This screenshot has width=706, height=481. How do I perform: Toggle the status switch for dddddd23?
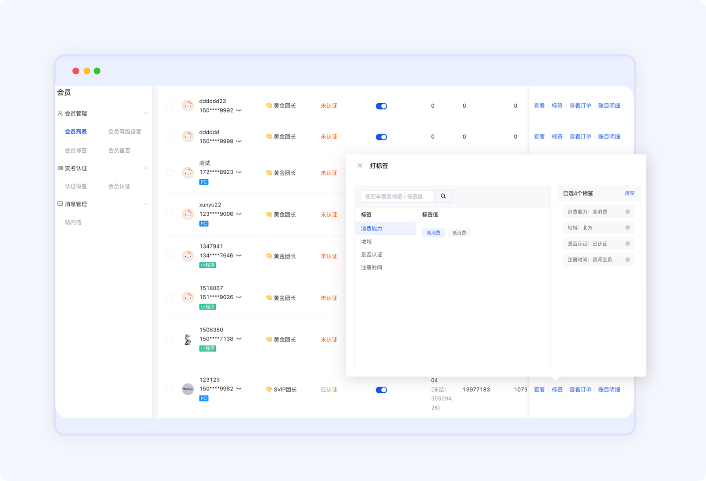pyautogui.click(x=381, y=106)
